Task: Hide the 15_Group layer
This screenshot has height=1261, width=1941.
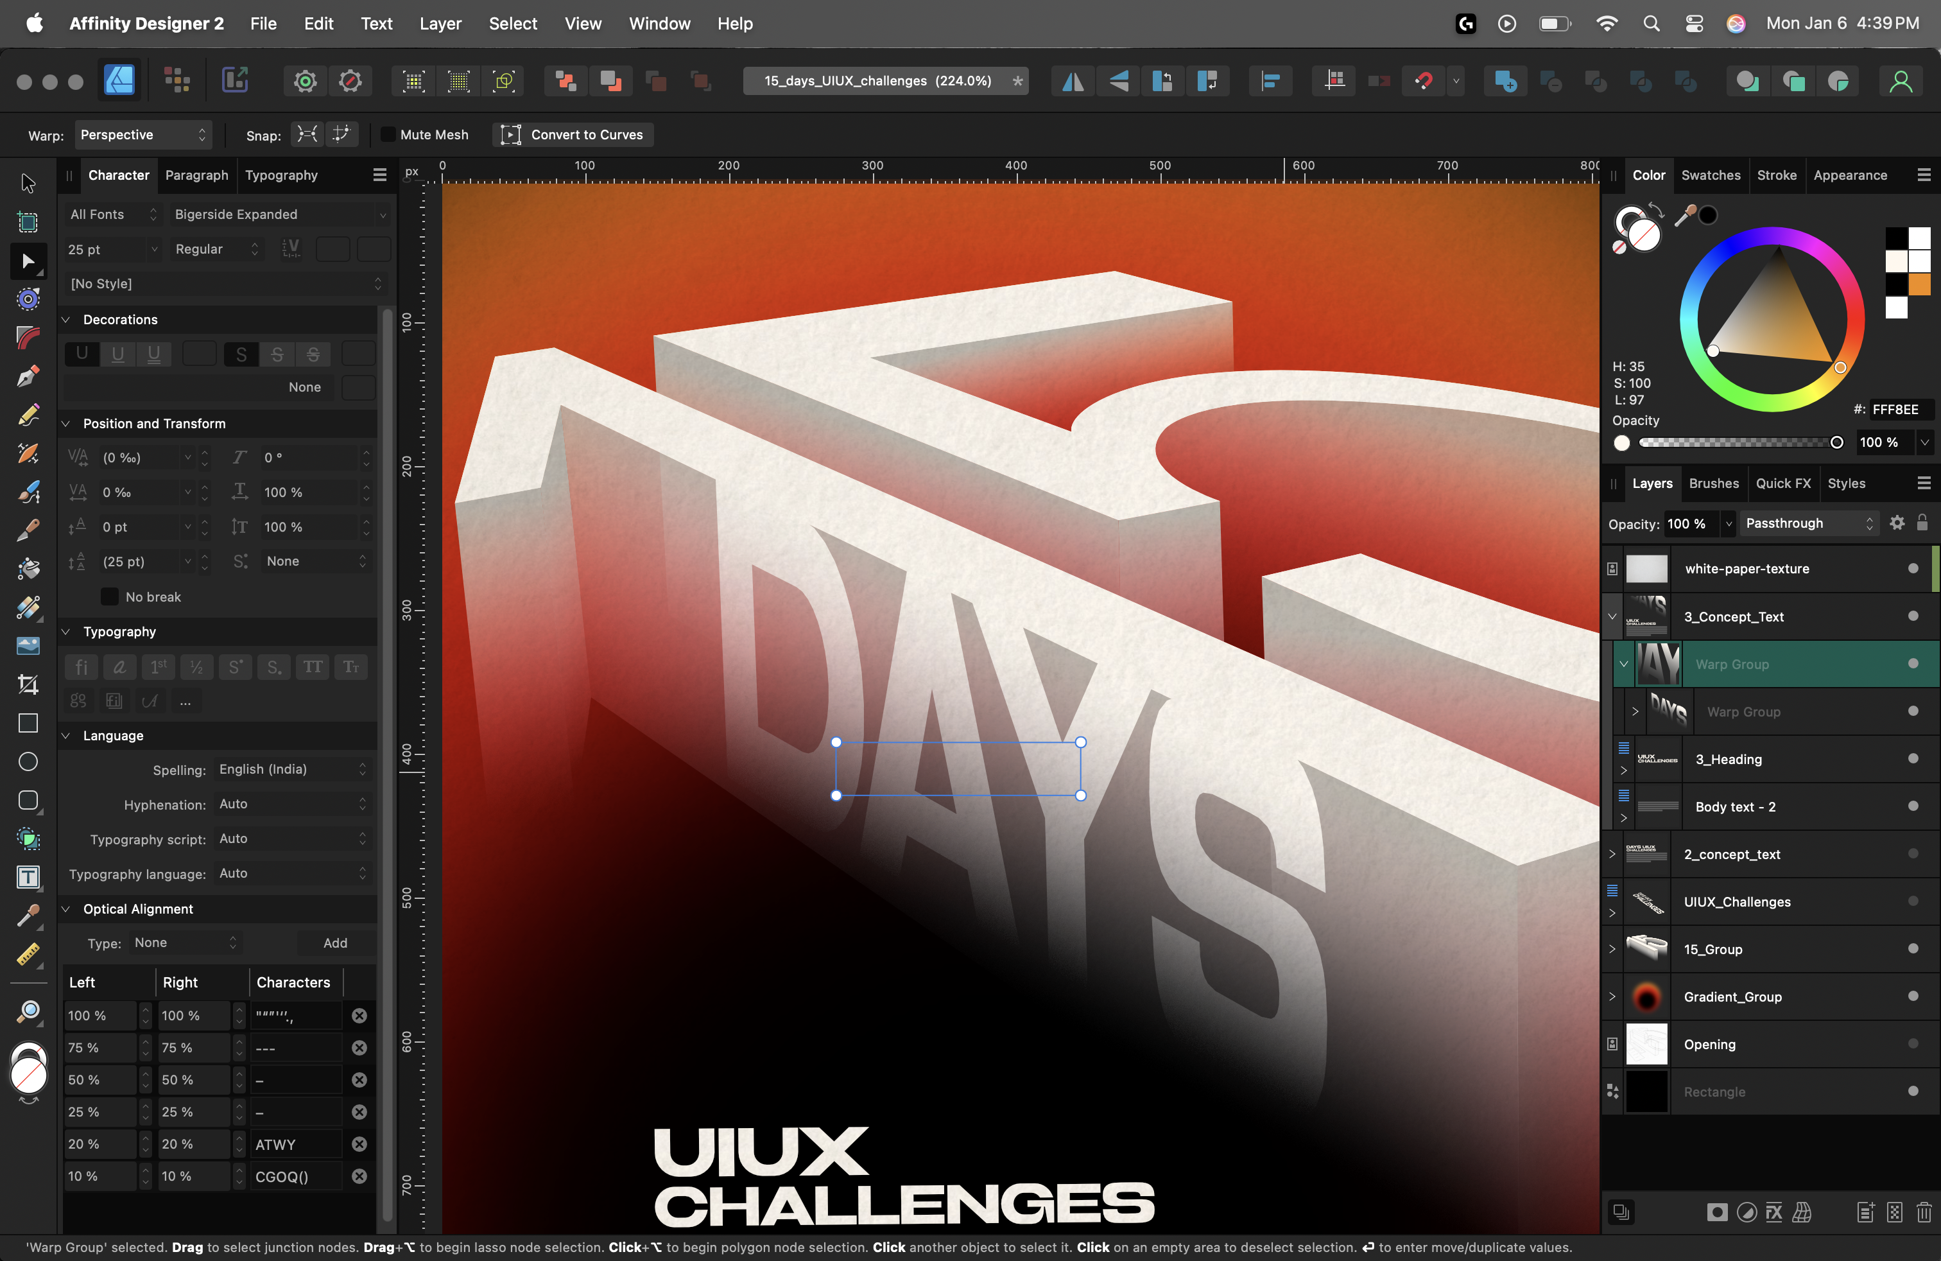Action: tap(1913, 948)
